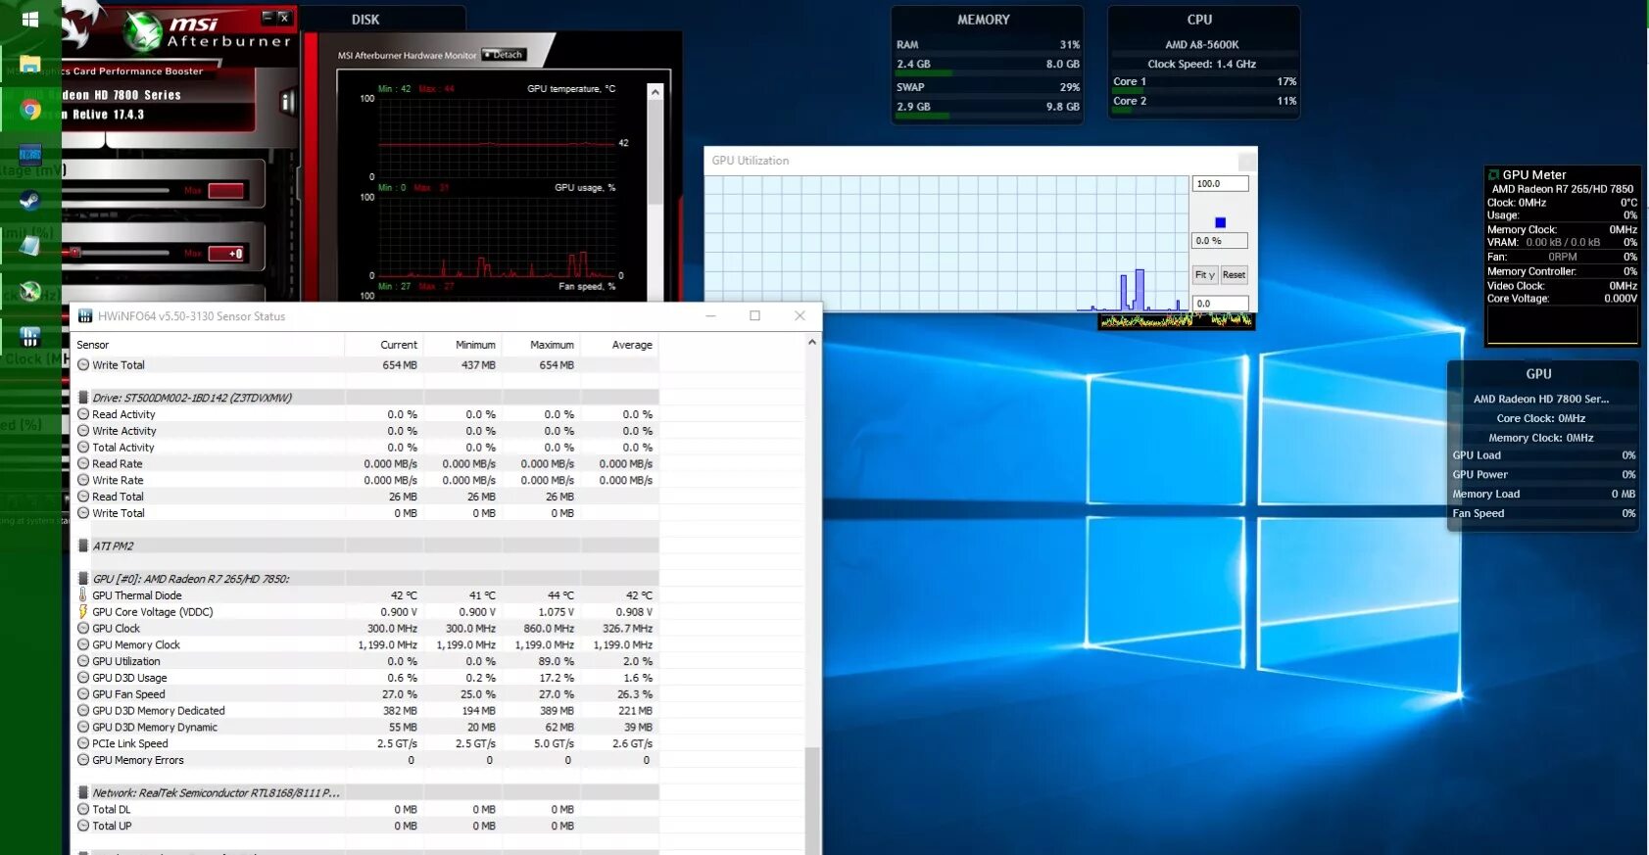Click the GPU Meter gadget chip icon
The height and width of the screenshot is (855, 1649).
pos(1494,175)
